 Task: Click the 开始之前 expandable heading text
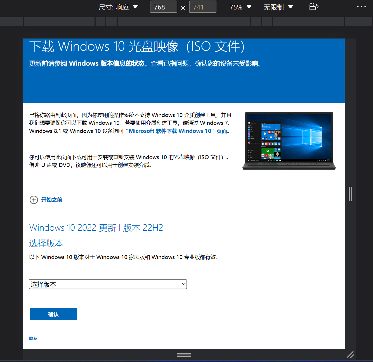[x=52, y=200]
